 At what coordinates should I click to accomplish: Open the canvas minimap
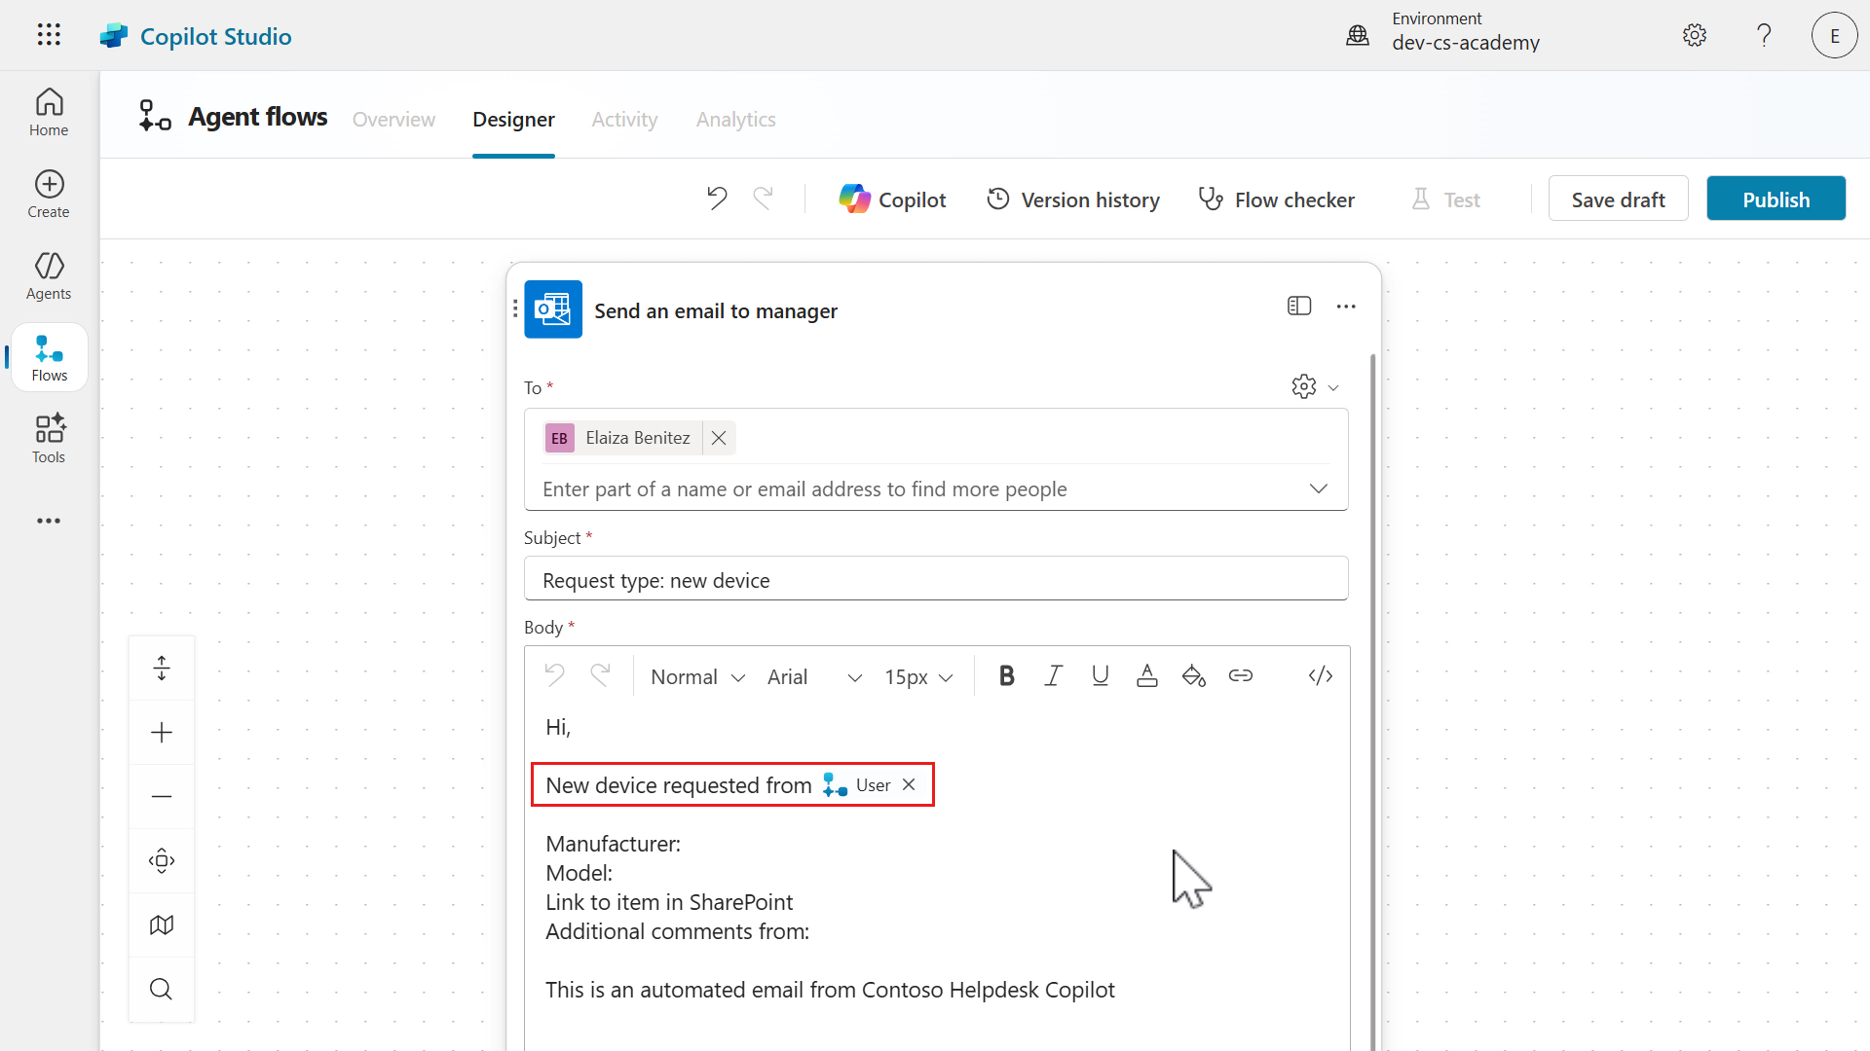click(x=161, y=924)
